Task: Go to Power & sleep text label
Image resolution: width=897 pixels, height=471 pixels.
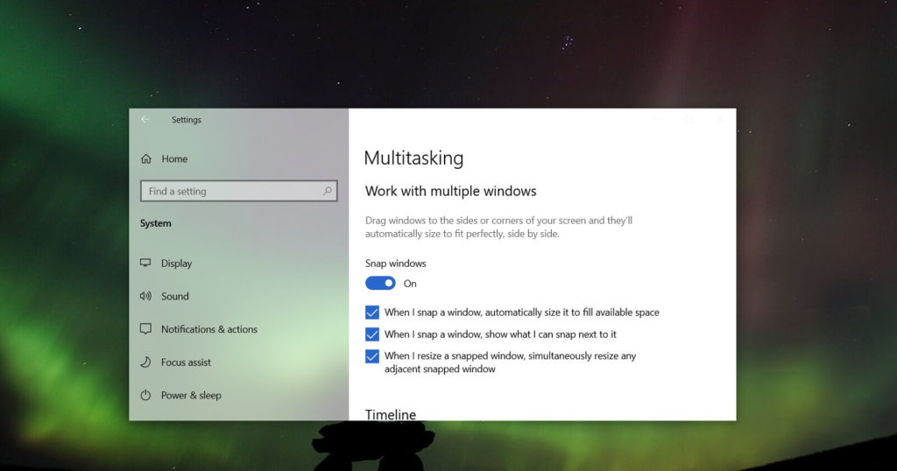Action: (x=191, y=396)
